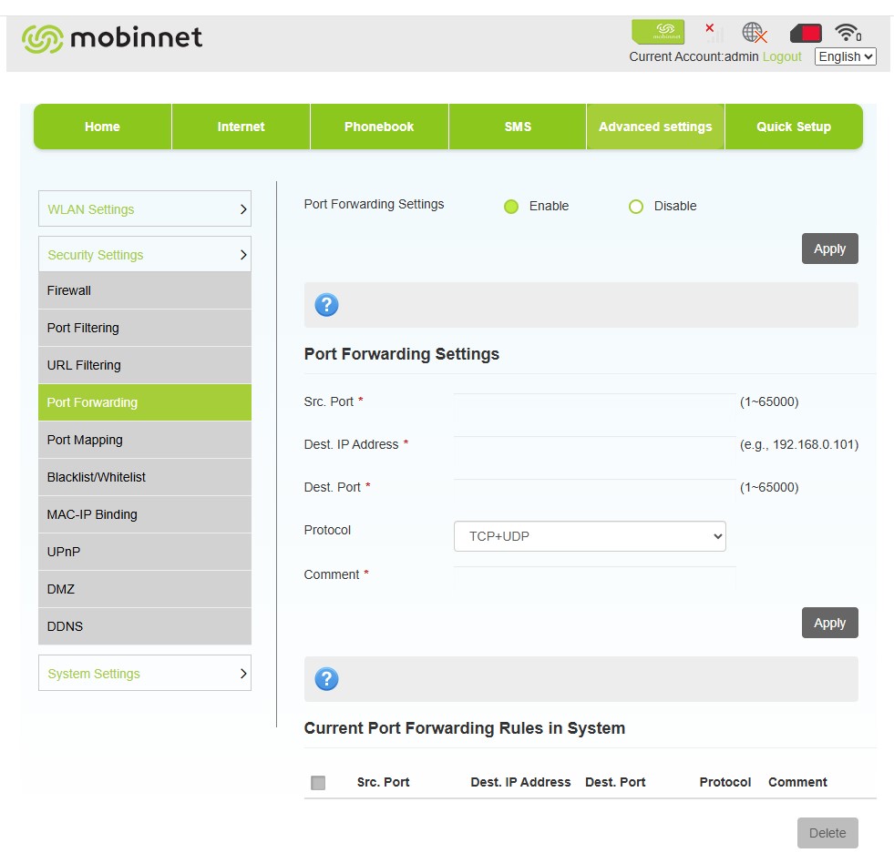Expand the System Settings section
This screenshot has height=853, width=894.
[145, 674]
